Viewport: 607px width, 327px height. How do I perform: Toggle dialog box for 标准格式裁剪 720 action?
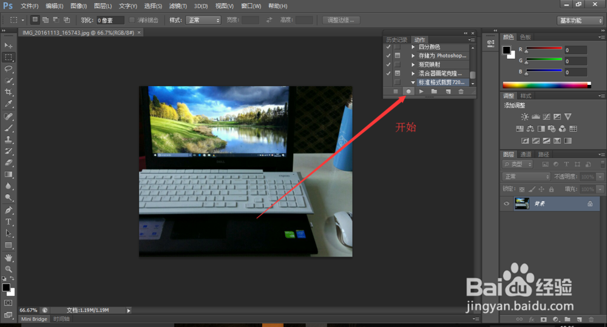[397, 83]
